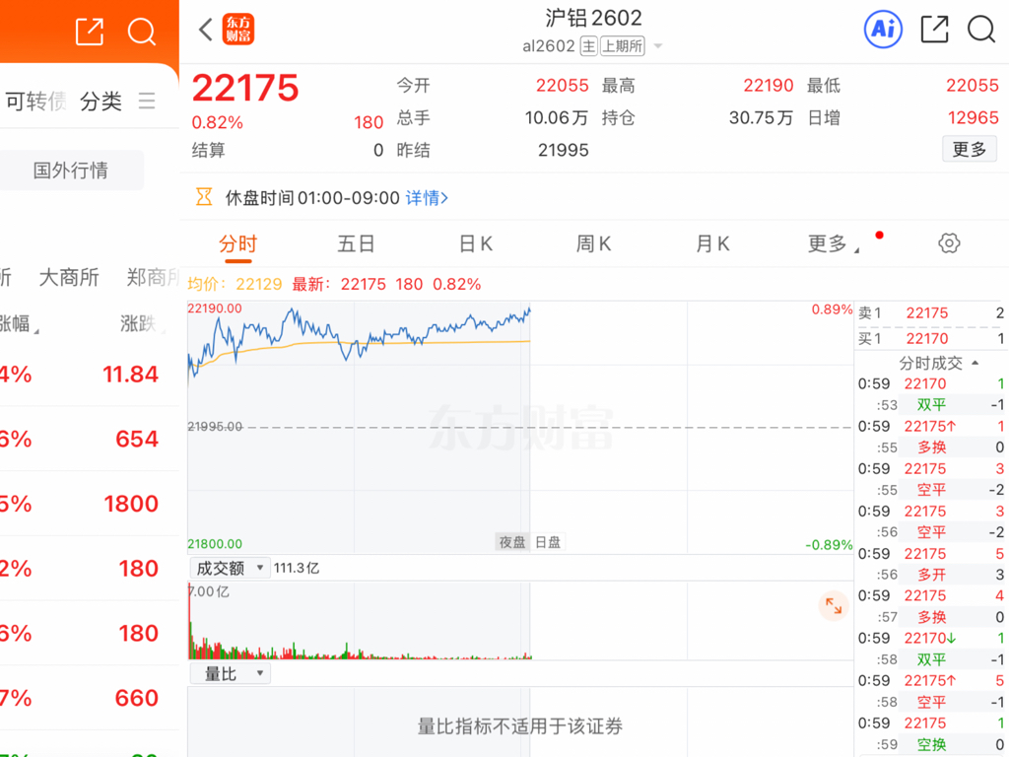Switch to the 周K chart tab
The width and height of the screenshot is (1009, 757).
point(593,244)
